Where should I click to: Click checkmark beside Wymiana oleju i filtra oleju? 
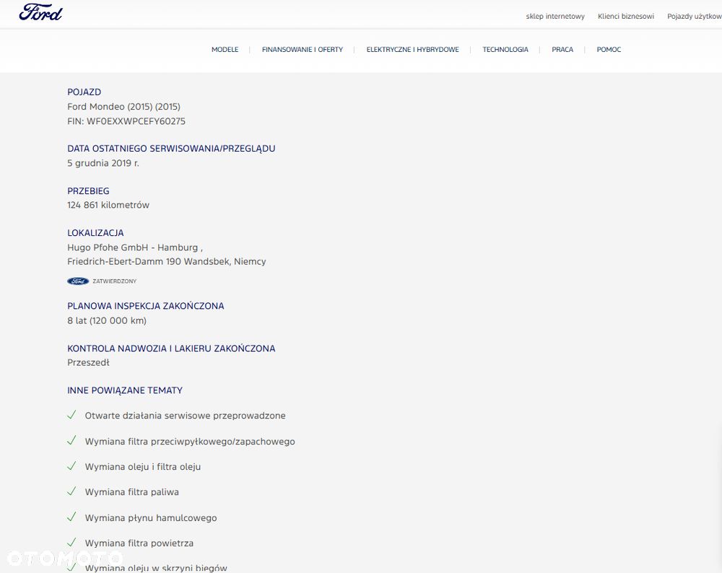coord(71,466)
